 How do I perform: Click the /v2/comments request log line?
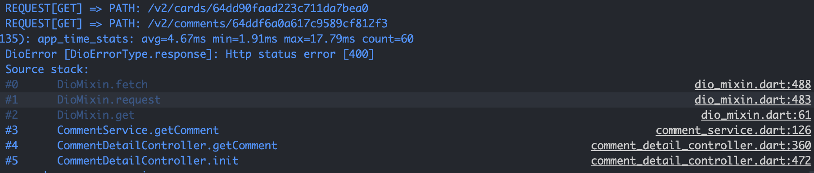coord(196,23)
